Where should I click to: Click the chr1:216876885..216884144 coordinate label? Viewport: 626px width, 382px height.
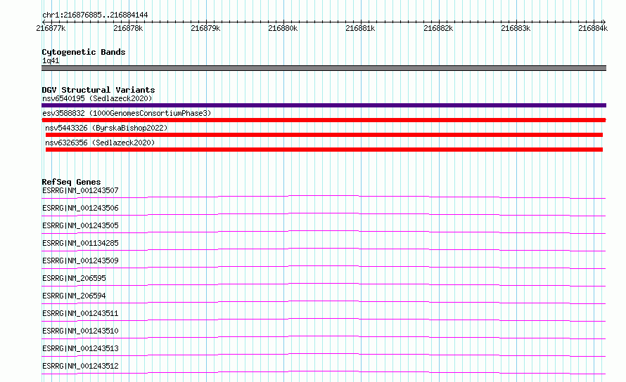95,15
